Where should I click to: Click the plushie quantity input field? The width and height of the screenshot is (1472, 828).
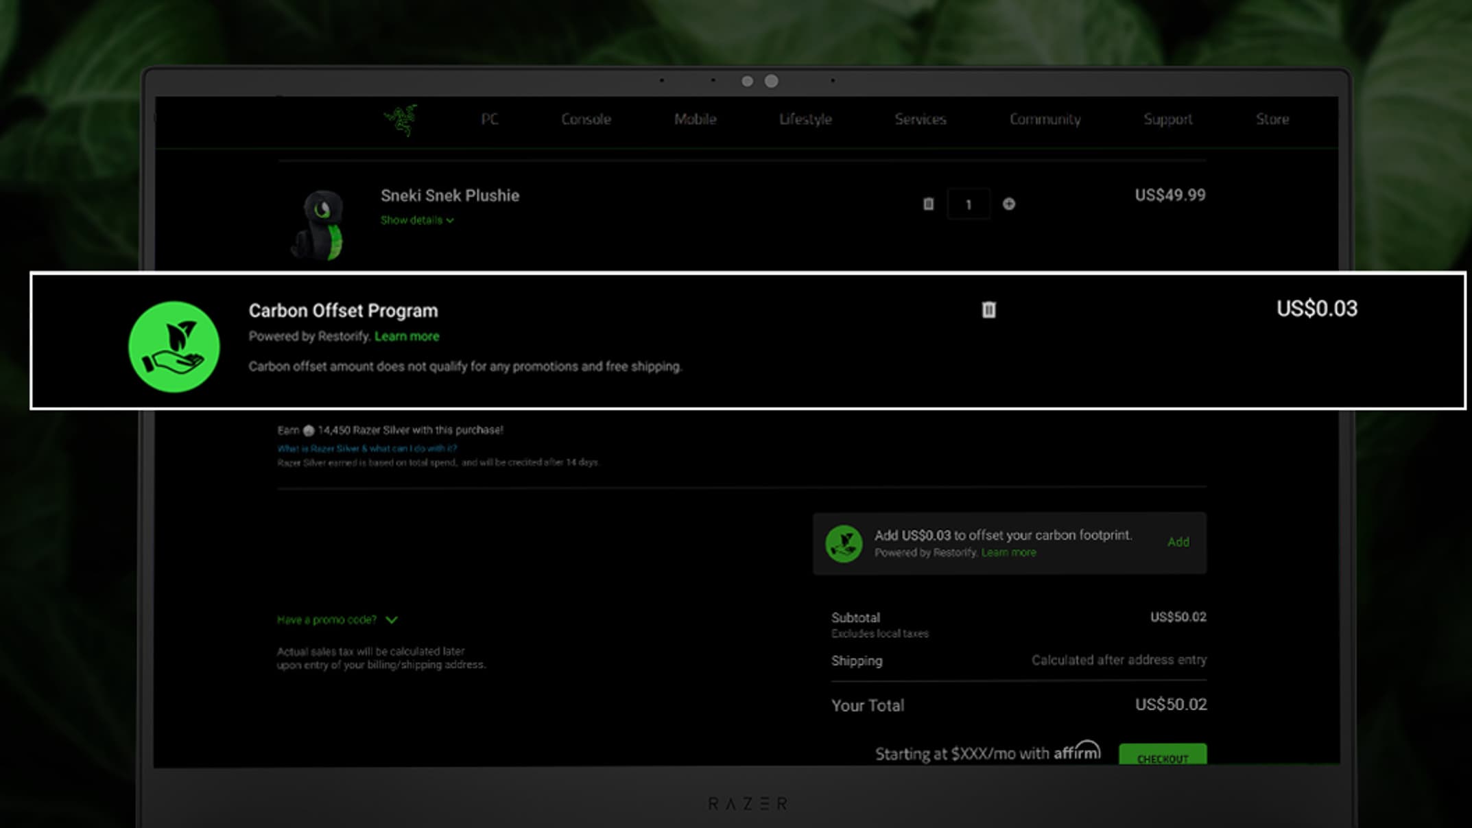[x=968, y=204]
